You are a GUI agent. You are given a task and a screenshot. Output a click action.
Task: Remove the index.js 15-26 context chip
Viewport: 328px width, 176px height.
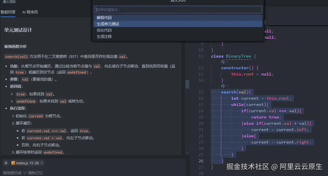[x=42, y=163]
